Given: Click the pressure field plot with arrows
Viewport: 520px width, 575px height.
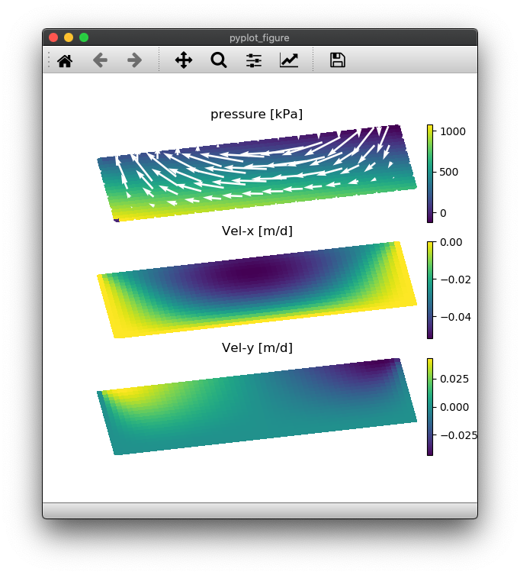Looking at the screenshot, I should (x=257, y=173).
